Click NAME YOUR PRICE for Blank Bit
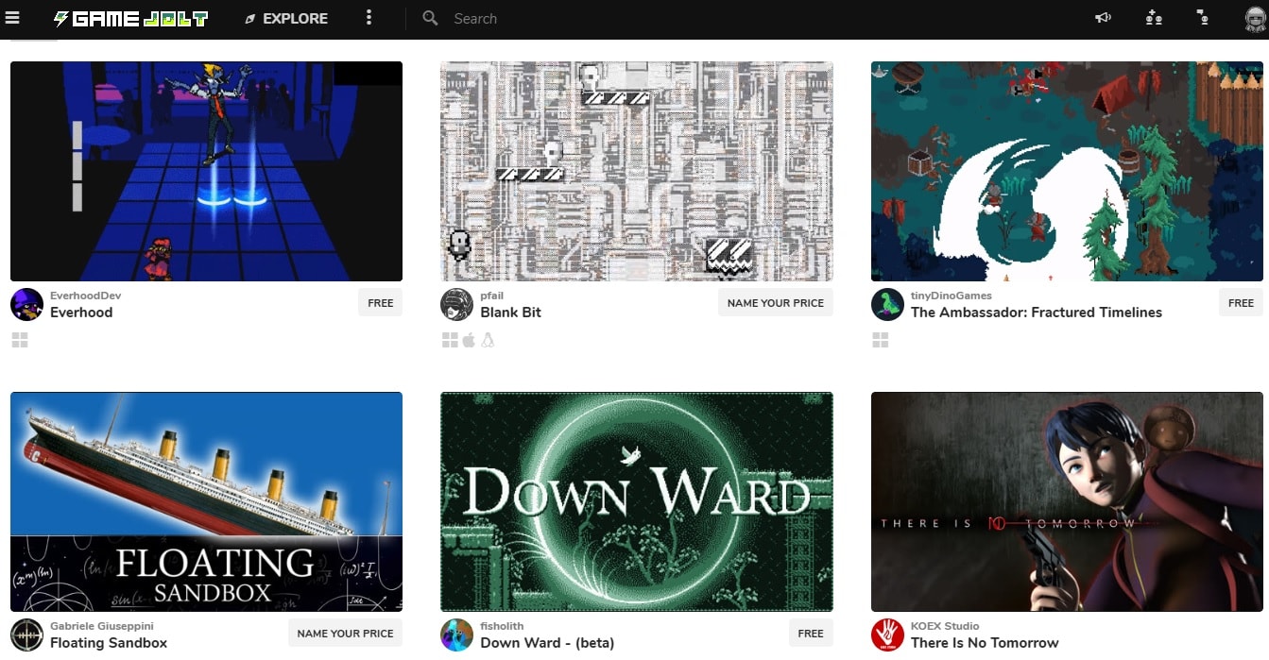Image resolution: width=1269 pixels, height=660 pixels. point(775,303)
